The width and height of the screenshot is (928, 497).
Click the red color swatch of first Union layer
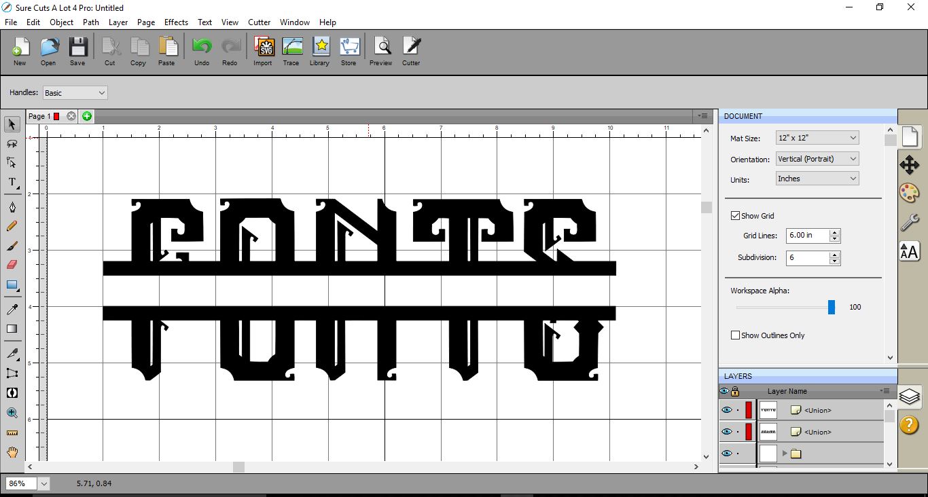click(749, 410)
